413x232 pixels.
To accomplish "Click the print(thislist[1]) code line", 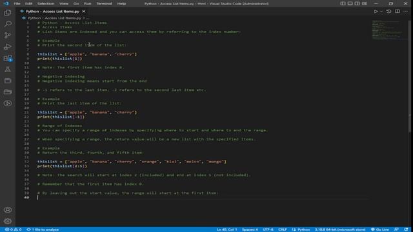I will coord(59,59).
